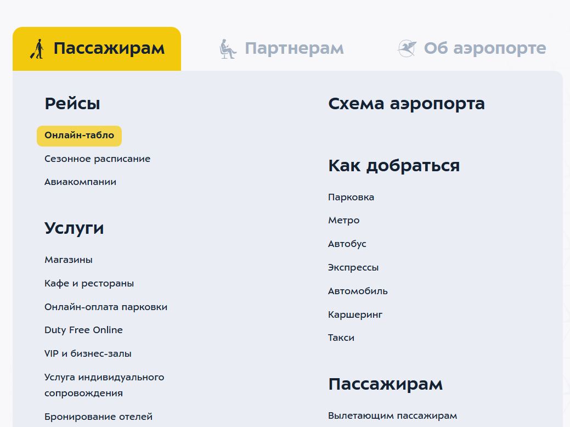Open the Рейсы section heading
This screenshot has width=570, height=427.
coord(72,103)
